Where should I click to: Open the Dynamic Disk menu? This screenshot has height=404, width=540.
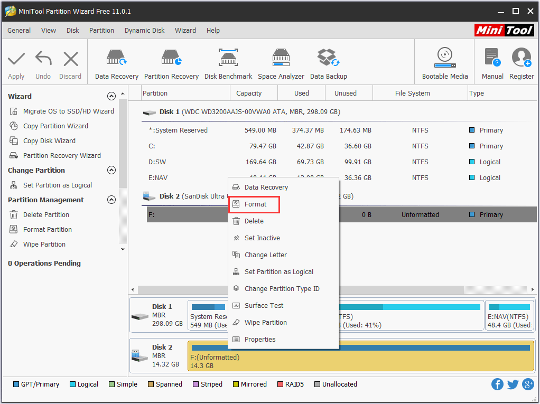tap(144, 30)
